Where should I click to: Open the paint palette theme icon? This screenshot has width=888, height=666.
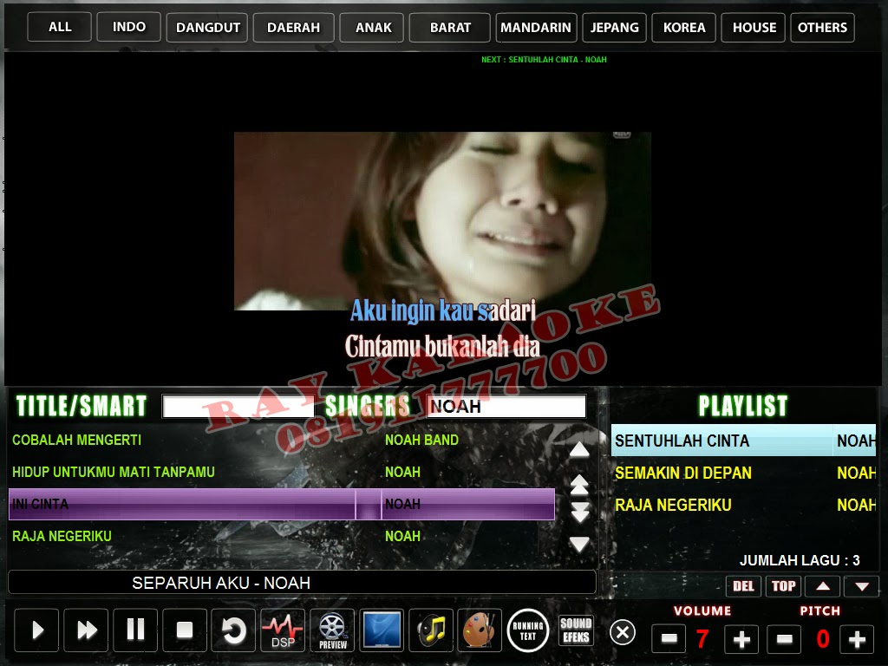click(x=480, y=630)
